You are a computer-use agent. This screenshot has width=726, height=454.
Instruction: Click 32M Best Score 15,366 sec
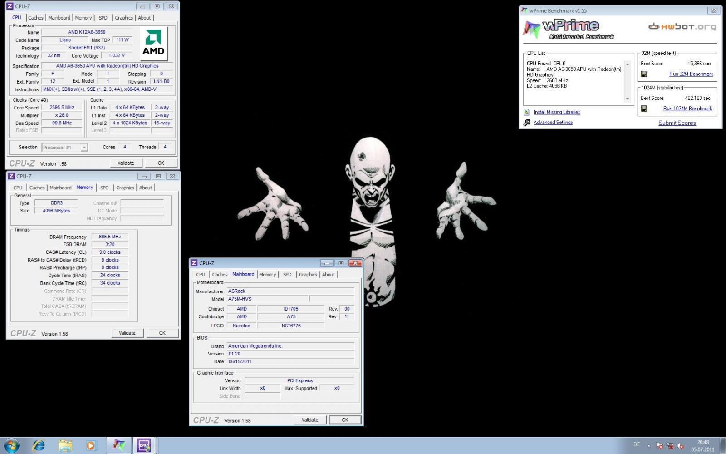pos(699,64)
